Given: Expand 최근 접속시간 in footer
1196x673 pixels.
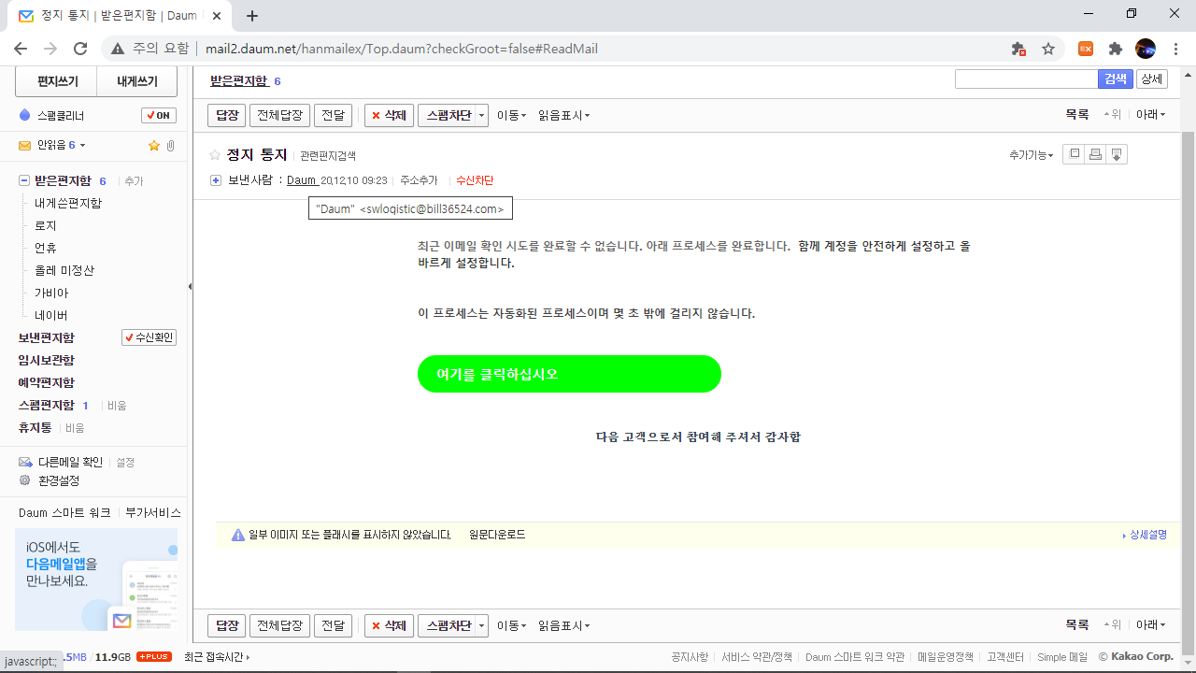Looking at the screenshot, I should 217,657.
